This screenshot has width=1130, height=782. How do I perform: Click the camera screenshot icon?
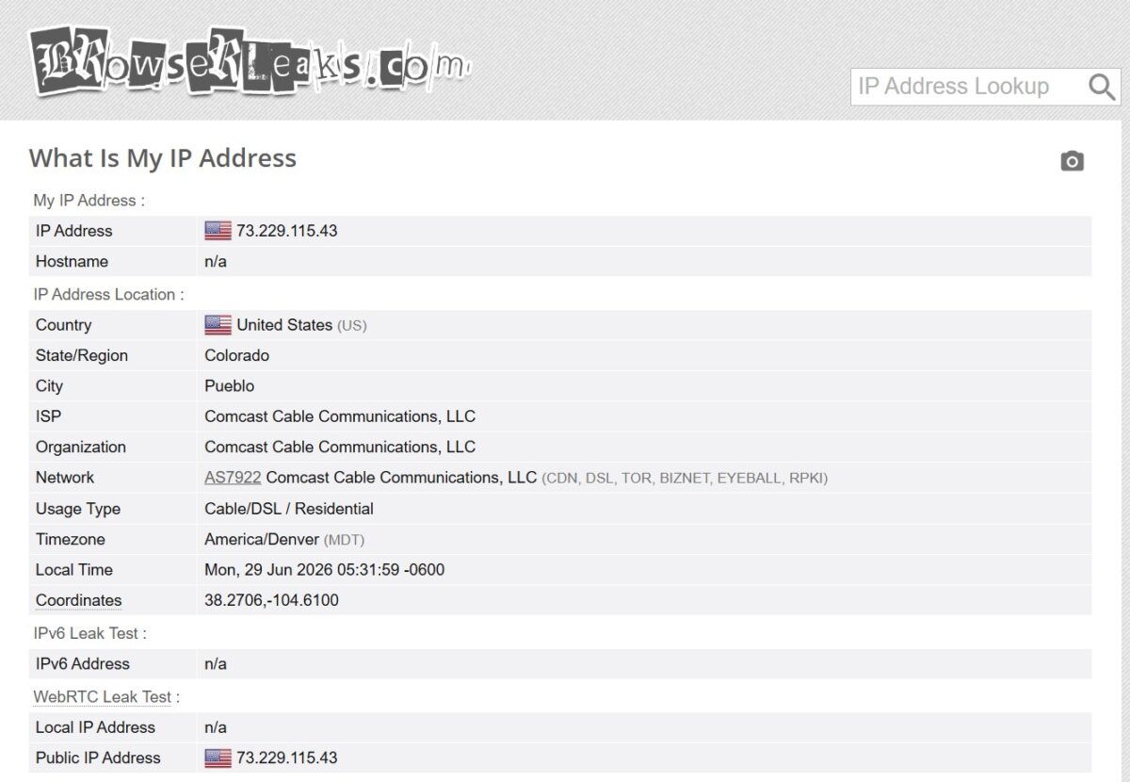(1072, 161)
